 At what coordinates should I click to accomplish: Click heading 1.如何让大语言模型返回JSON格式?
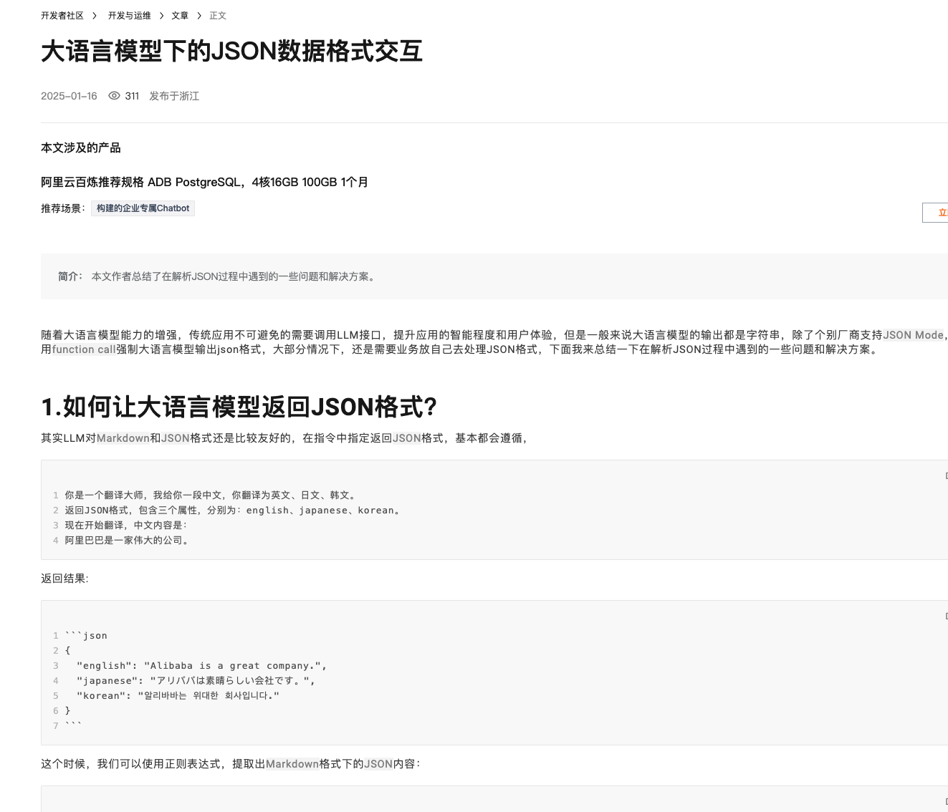tap(239, 407)
